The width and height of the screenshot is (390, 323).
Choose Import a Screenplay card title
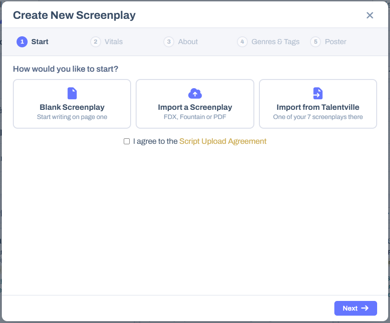point(195,107)
